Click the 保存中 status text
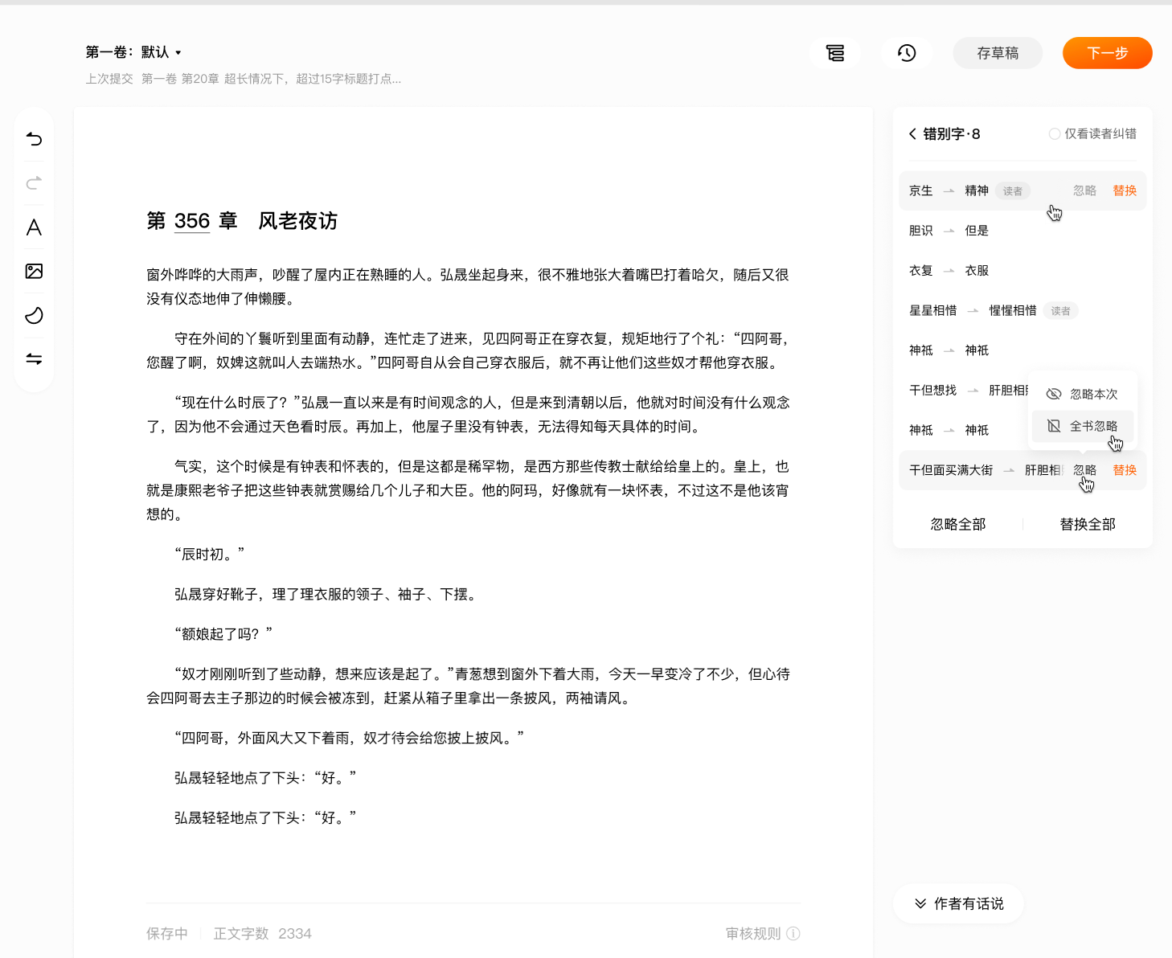 [166, 933]
